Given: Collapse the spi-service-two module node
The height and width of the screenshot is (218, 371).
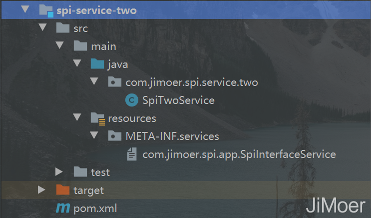Looking at the screenshot, I should tap(26, 9).
